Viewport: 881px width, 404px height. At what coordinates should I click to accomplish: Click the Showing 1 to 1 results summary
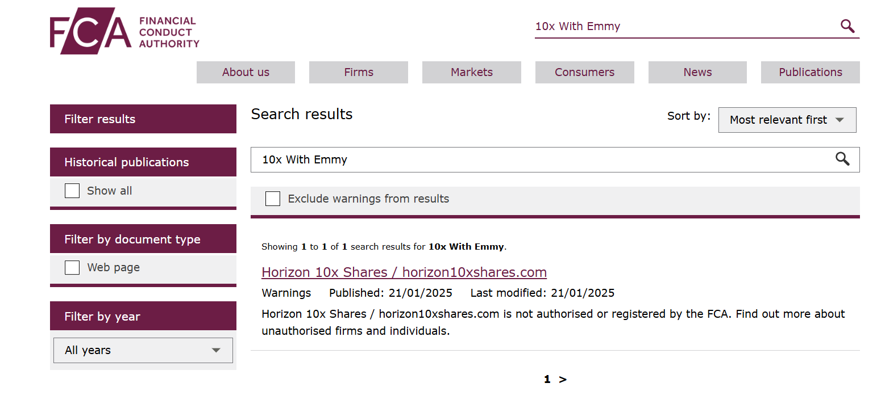384,247
